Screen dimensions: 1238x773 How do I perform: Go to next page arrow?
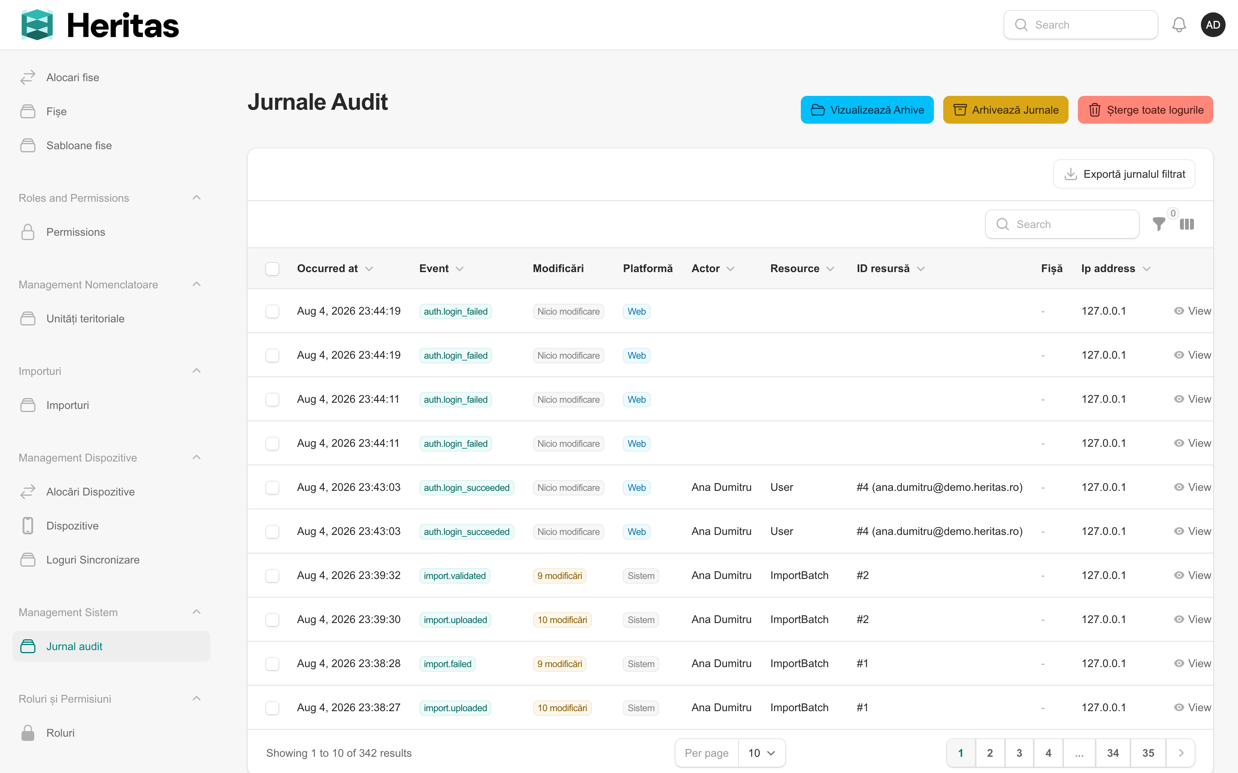[x=1181, y=753]
